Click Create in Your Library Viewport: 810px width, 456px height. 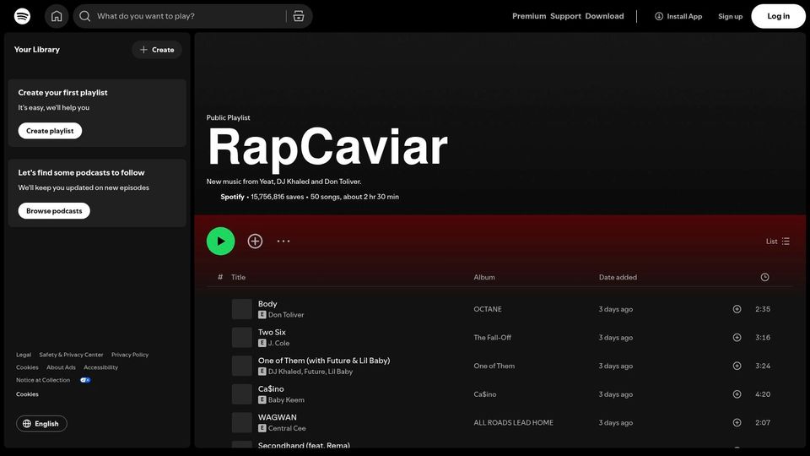coord(157,50)
